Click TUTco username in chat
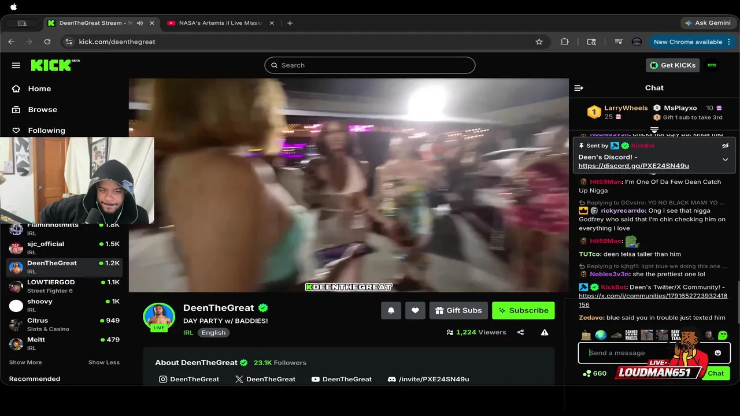Screen dimensions: 740x416 point(590,254)
